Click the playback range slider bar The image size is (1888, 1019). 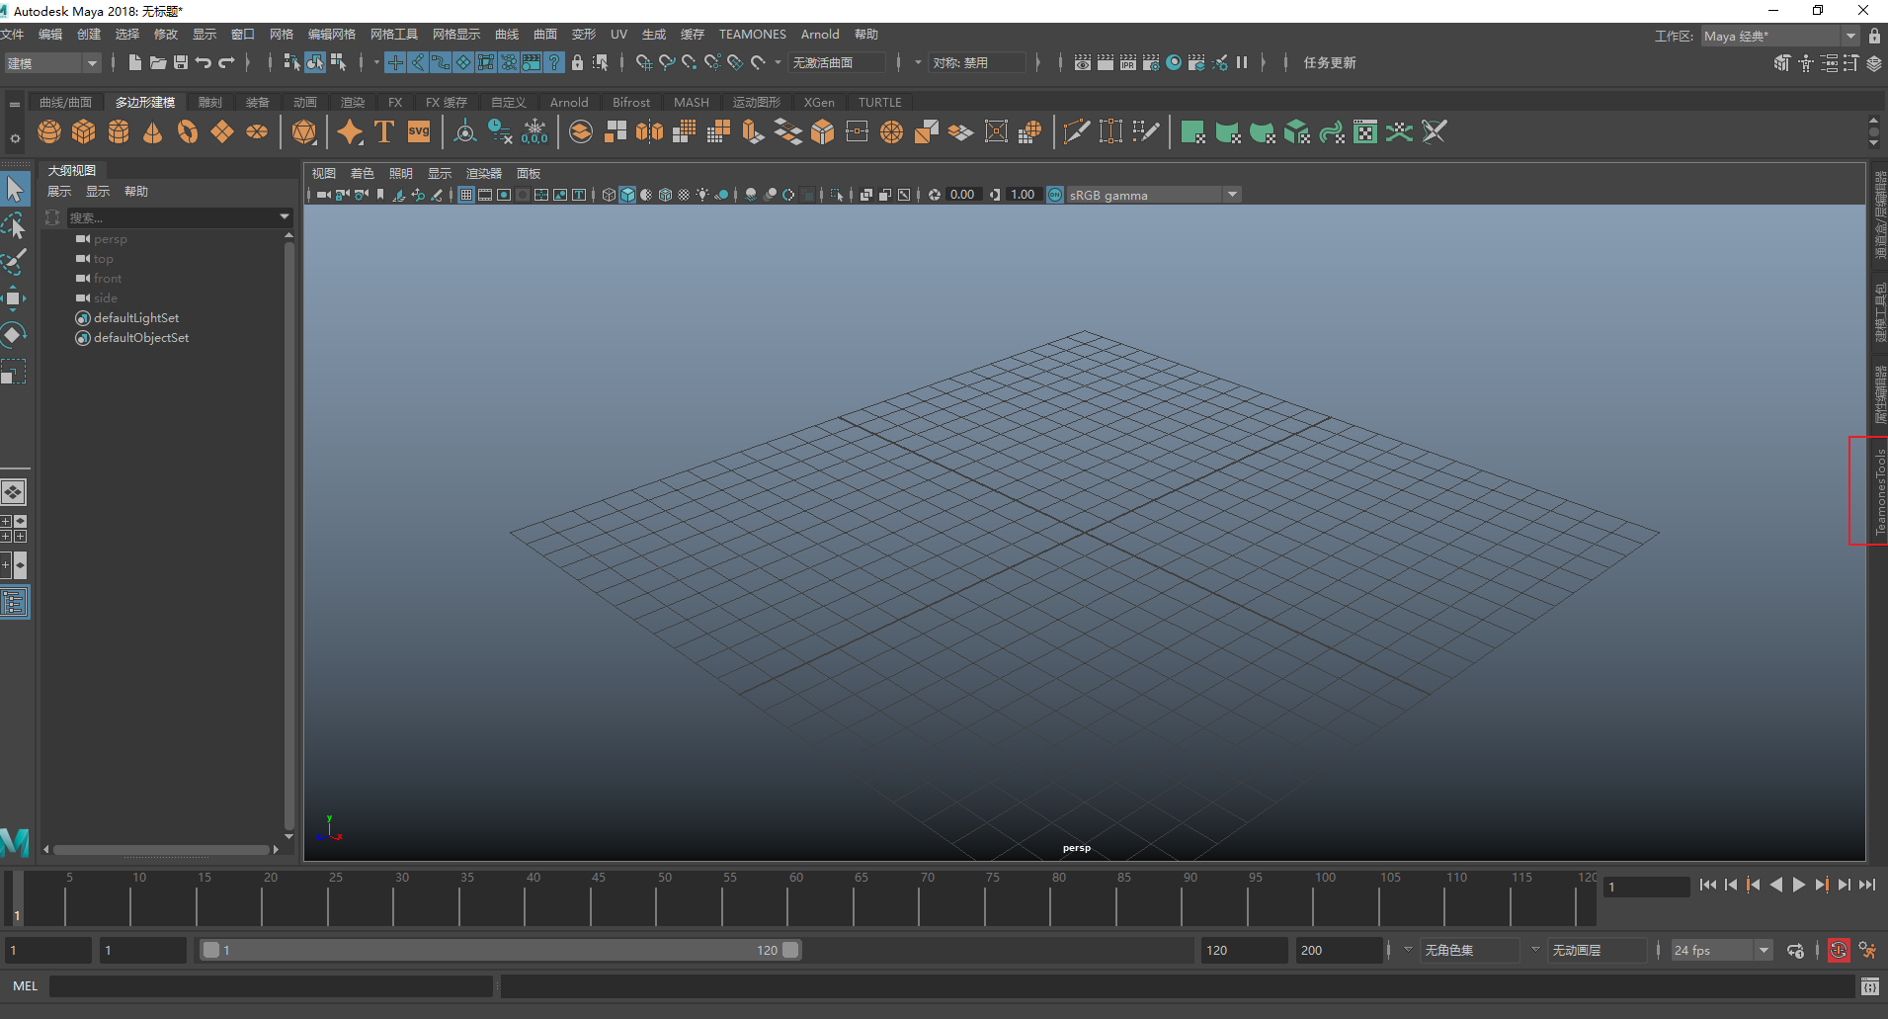point(500,950)
